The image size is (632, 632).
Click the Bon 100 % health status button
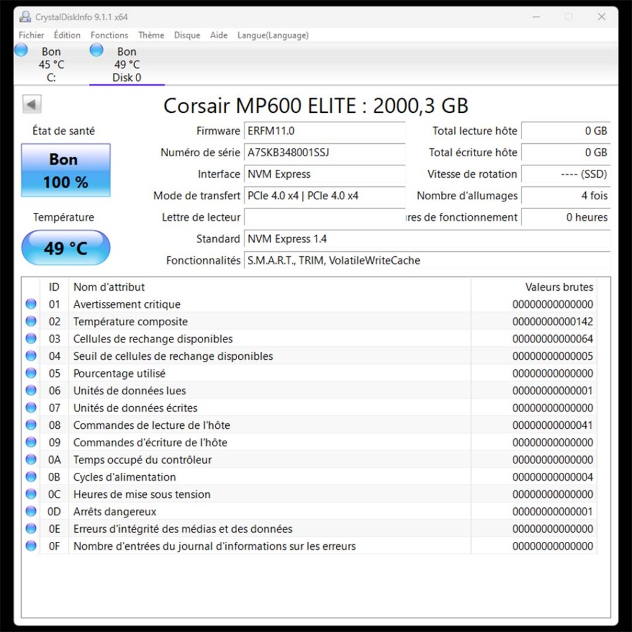point(65,170)
